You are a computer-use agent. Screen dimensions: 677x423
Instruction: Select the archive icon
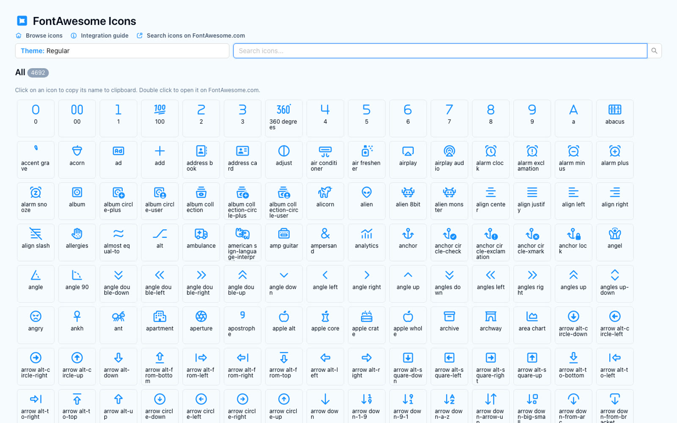coord(449,325)
